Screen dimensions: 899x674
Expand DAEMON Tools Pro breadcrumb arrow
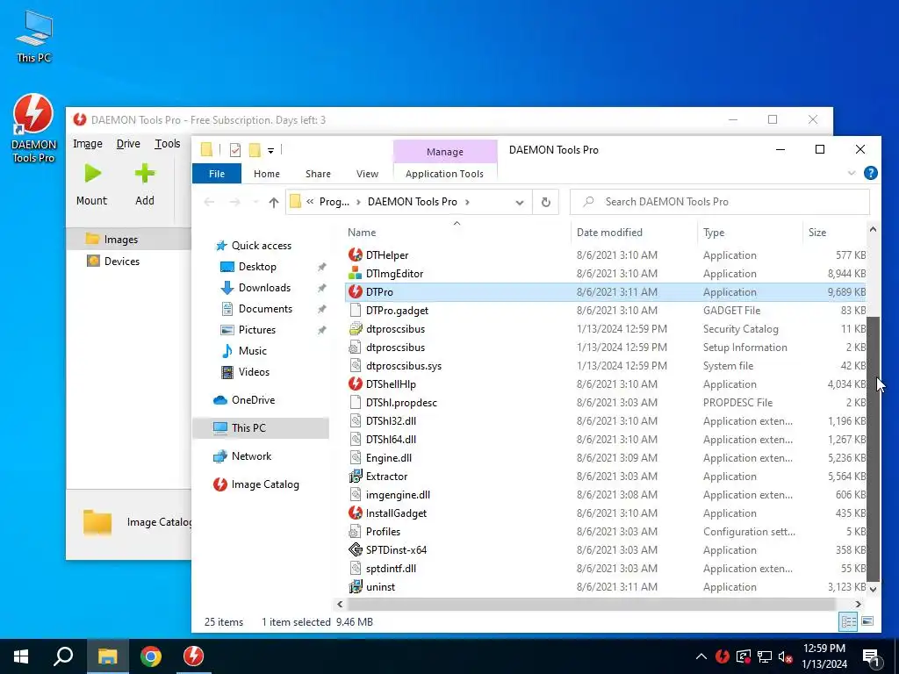(x=467, y=202)
